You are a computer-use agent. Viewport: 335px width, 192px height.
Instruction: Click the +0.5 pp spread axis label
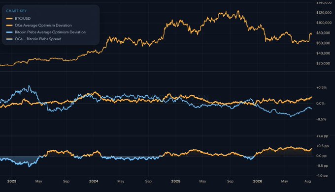322,146
